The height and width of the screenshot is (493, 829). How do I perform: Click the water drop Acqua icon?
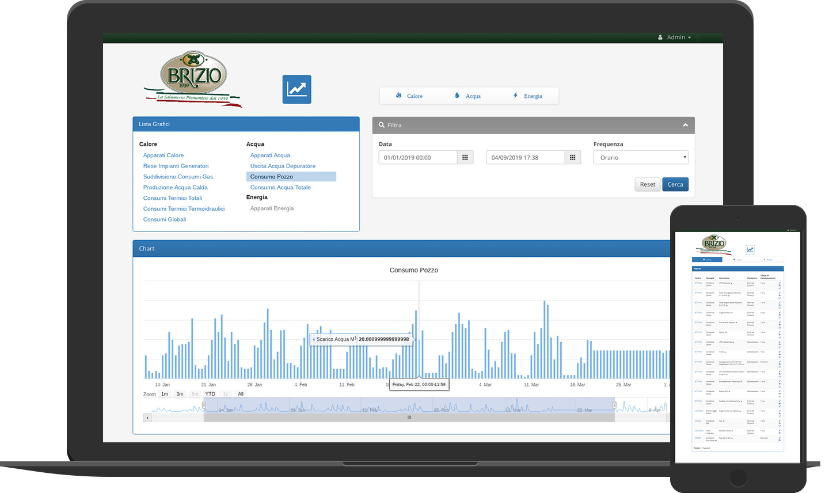tap(457, 96)
